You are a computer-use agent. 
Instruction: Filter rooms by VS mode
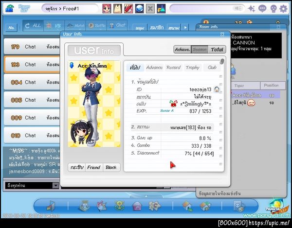(54, 26)
